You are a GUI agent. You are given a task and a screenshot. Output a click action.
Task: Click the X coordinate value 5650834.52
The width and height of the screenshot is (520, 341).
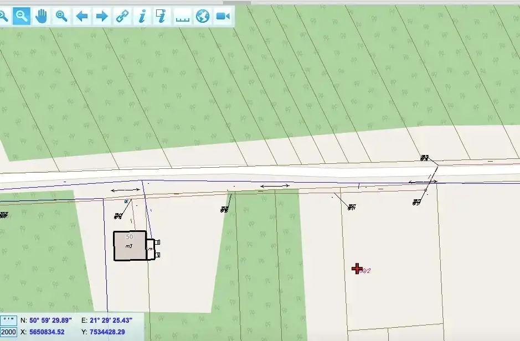[x=47, y=332]
